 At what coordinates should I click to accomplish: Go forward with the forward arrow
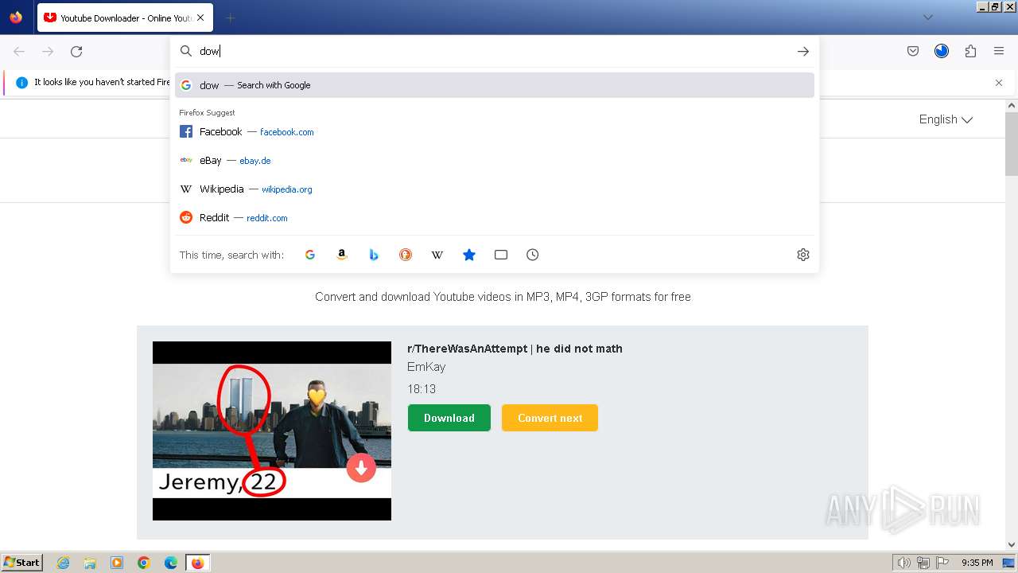[48, 52]
